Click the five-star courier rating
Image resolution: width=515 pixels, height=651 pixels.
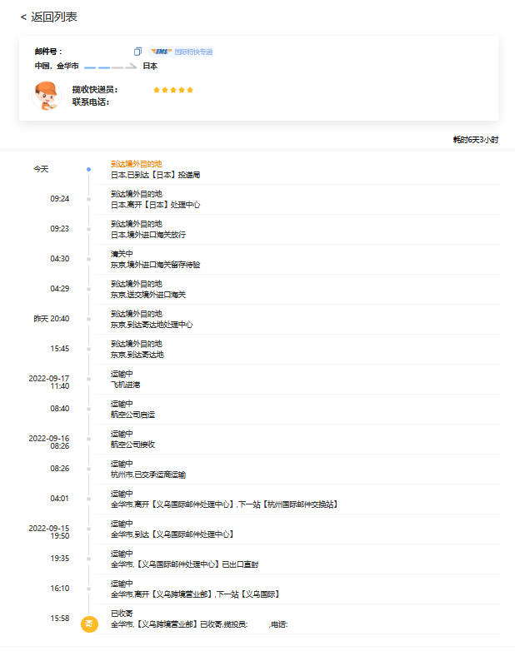(173, 90)
